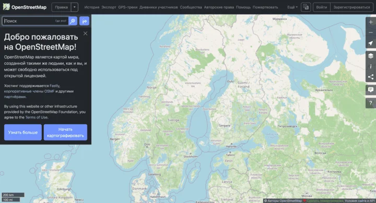
Task: Click the Петрозаводск label on the map
Action: pyautogui.click(x=287, y=126)
